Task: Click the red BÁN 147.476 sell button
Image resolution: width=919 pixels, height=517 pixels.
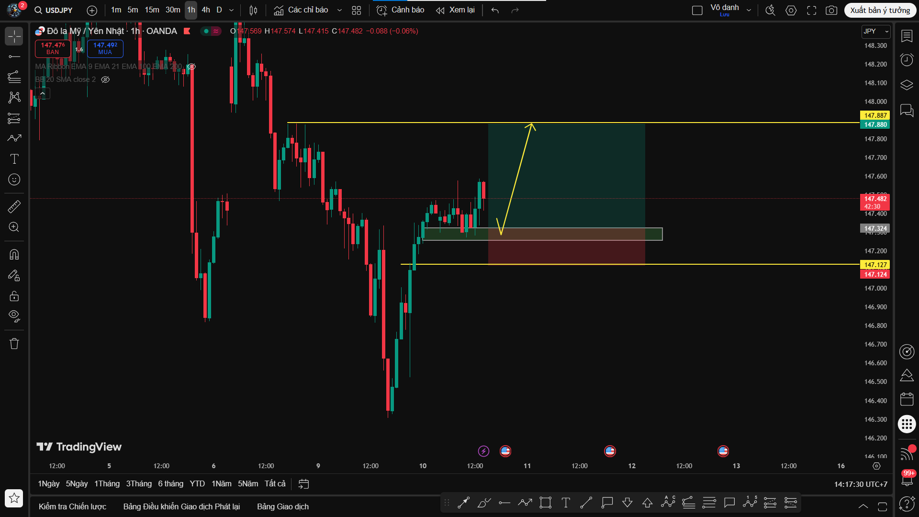Action: [x=53, y=48]
